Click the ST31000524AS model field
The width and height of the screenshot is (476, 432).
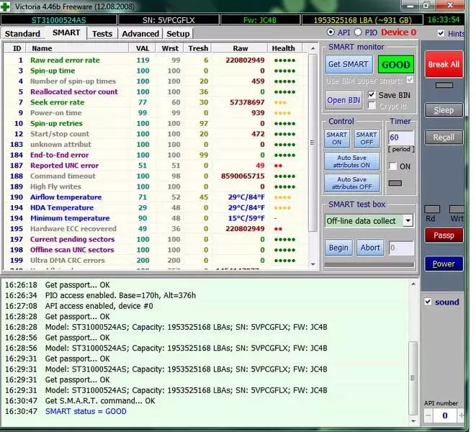click(59, 20)
